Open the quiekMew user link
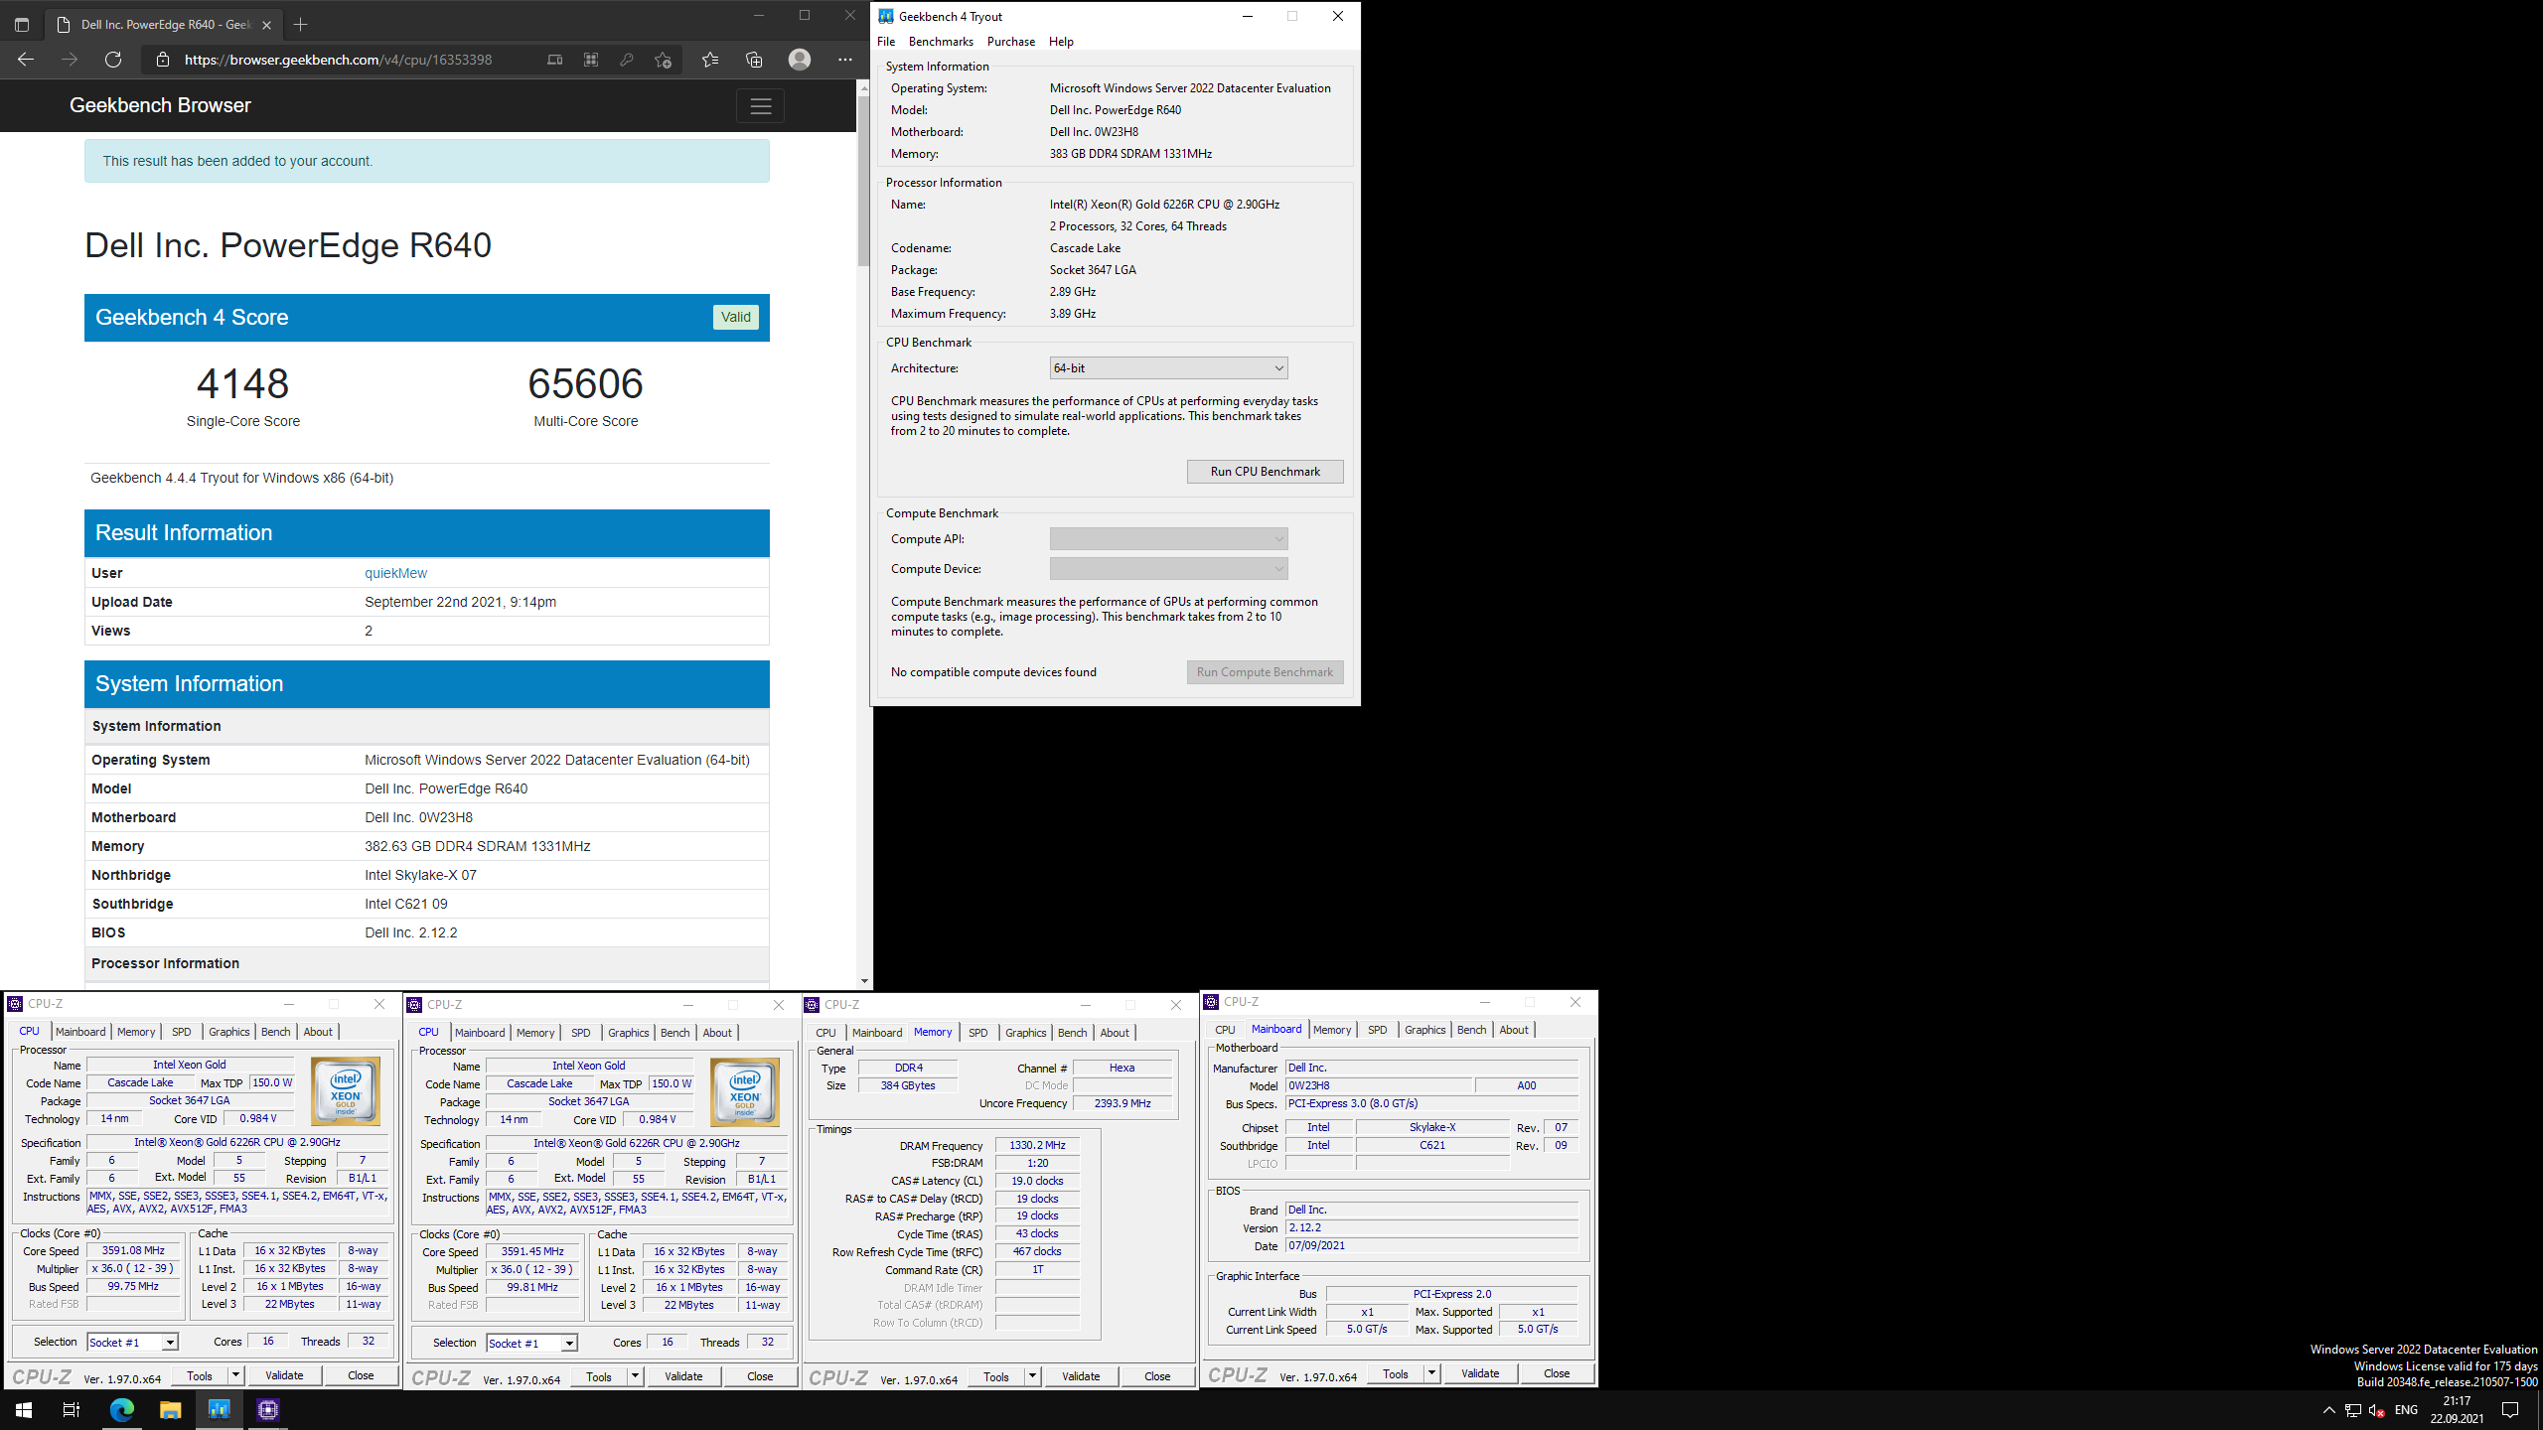2543x1430 pixels. tap(395, 573)
